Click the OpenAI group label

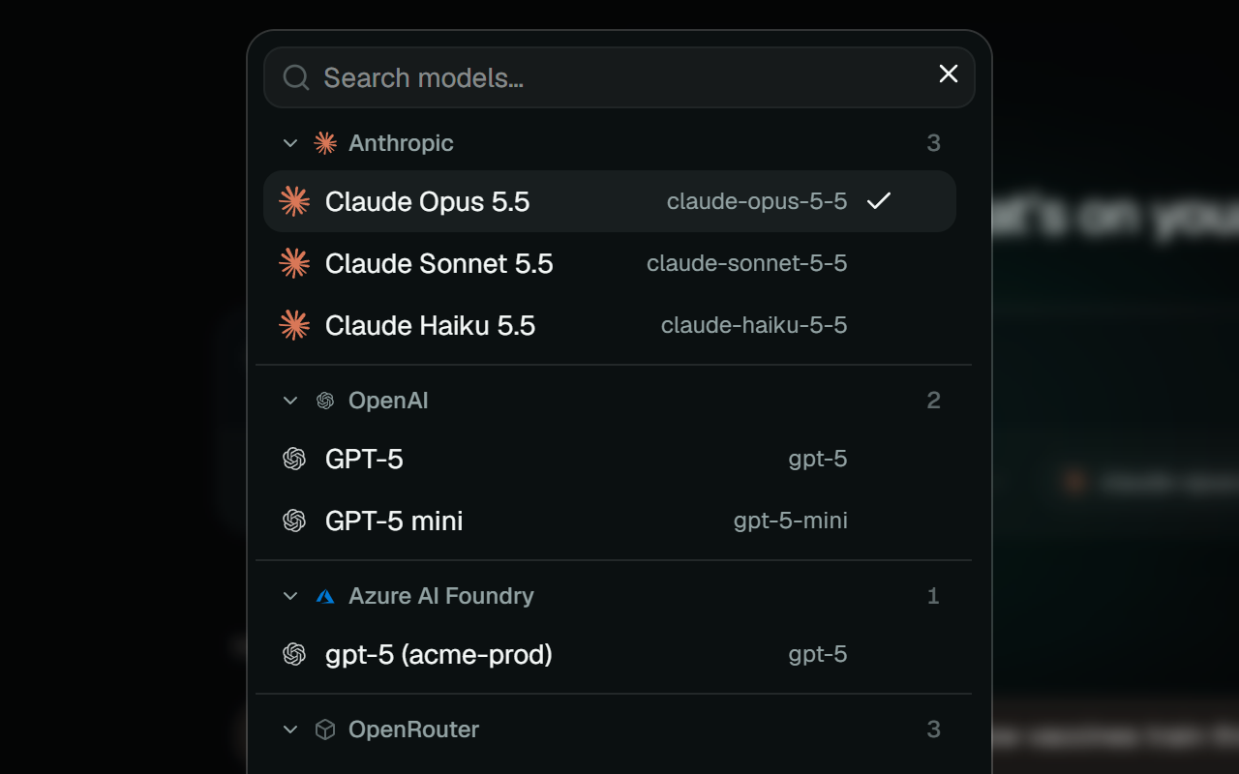pos(388,401)
